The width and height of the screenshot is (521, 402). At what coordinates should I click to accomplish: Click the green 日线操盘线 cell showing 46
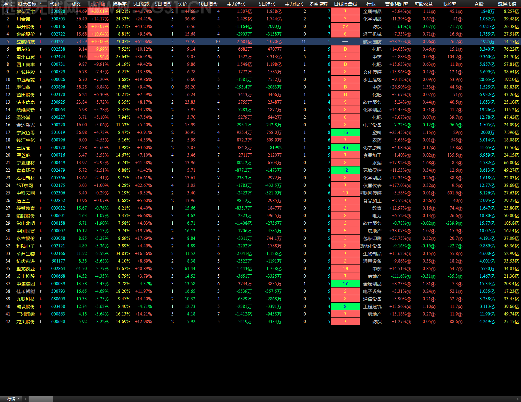[x=345, y=148]
